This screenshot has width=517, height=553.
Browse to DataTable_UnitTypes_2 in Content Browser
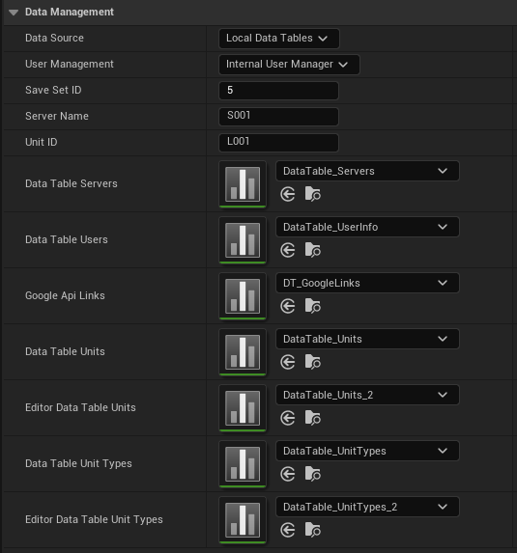[x=312, y=530]
